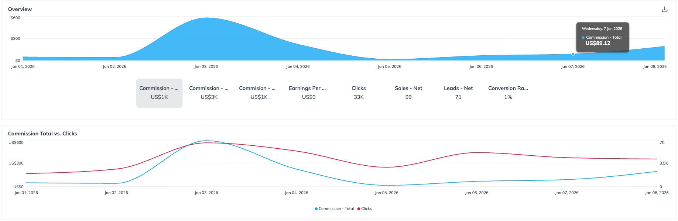Viewport: 678px width, 221px height.
Task: Open the Sales - Net metric tab
Action: 408,93
